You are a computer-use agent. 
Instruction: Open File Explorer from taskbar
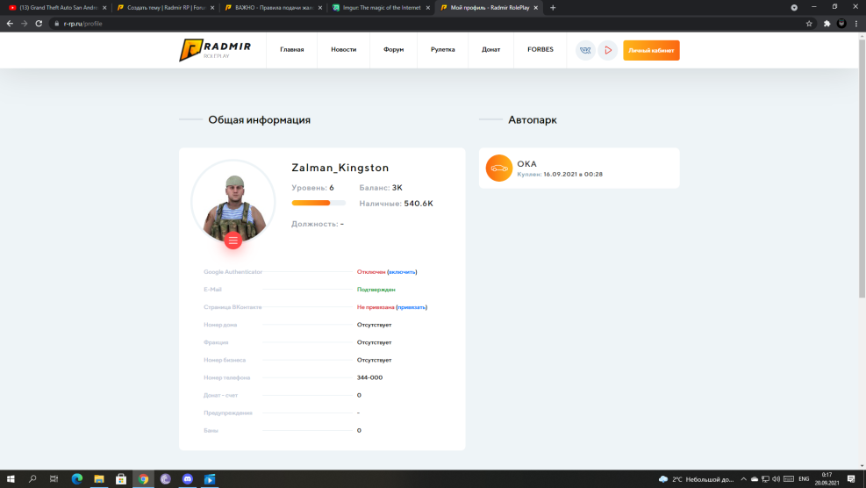click(99, 479)
